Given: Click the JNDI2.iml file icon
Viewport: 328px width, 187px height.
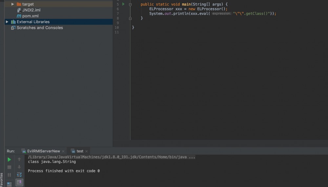Looking at the screenshot, I should (x=19, y=10).
